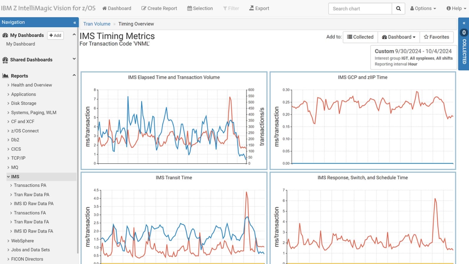Click Export in the top bar
Screen dimensions: 469x264
259,8
